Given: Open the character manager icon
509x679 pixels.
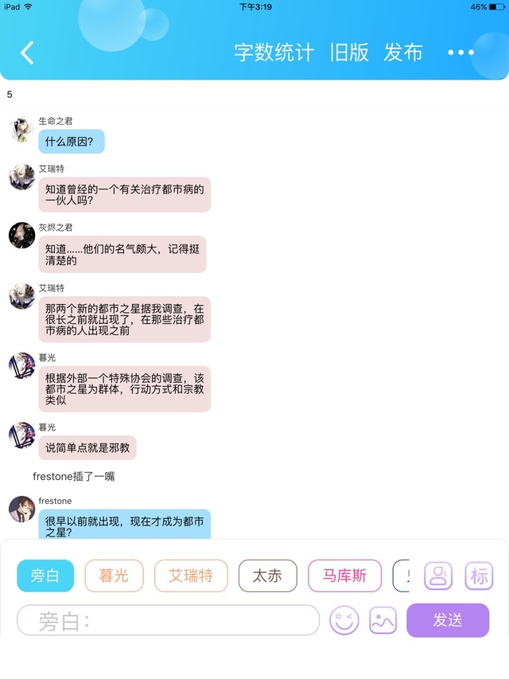Looking at the screenshot, I should tap(438, 576).
